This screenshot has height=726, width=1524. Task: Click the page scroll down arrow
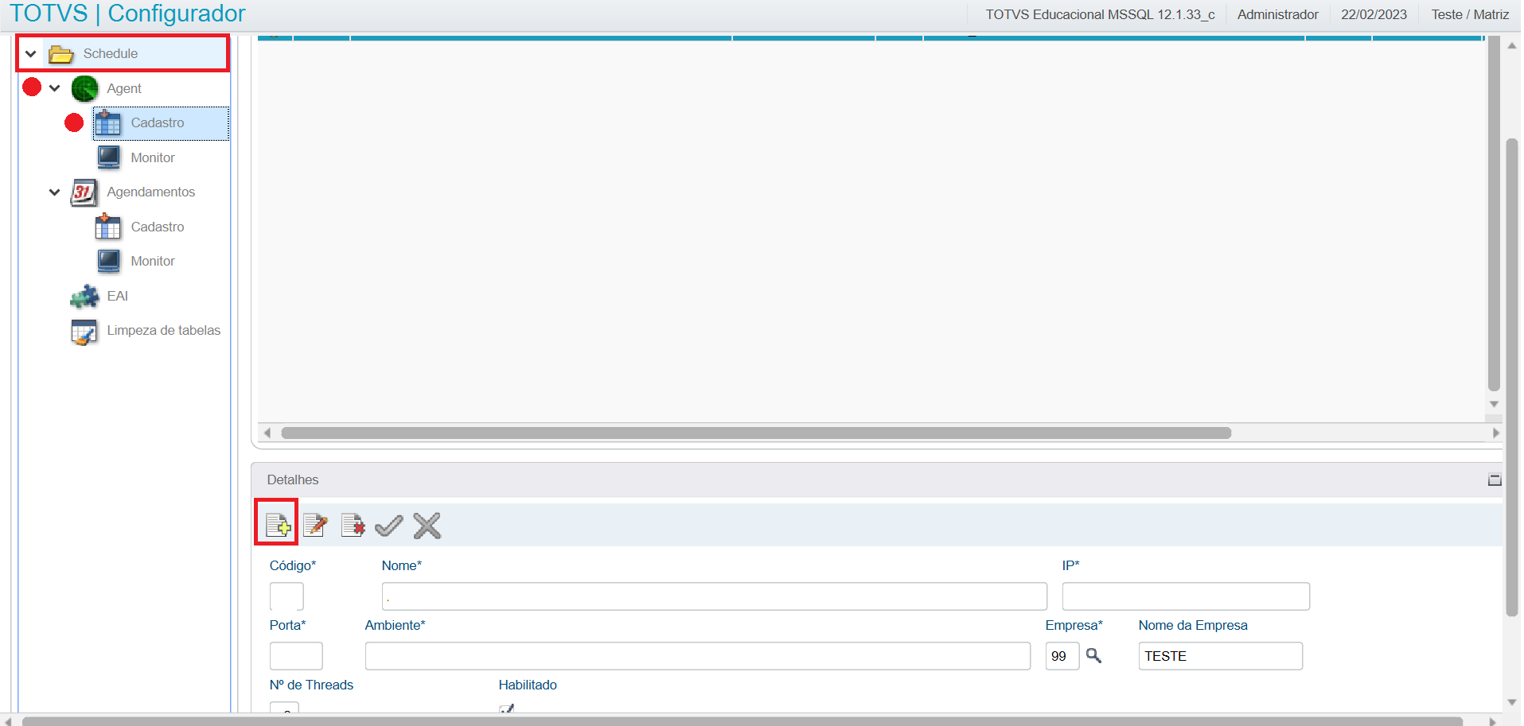click(x=1512, y=702)
